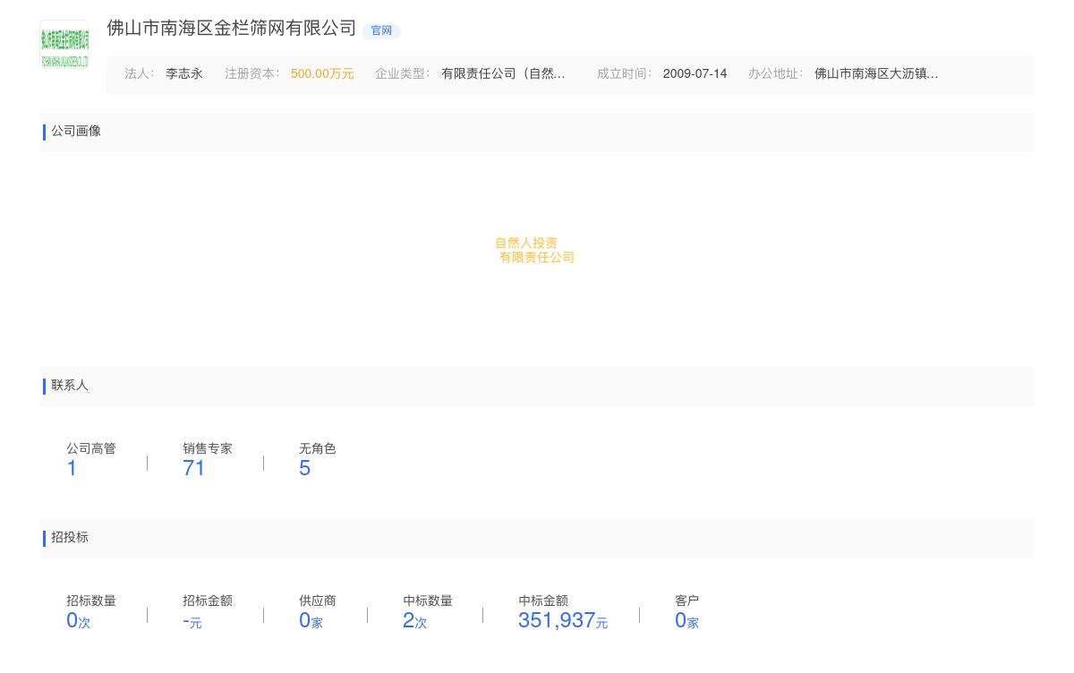This screenshot has height=673, width=1074.
Task: Click the company logo thumbnail
Action: point(64,45)
